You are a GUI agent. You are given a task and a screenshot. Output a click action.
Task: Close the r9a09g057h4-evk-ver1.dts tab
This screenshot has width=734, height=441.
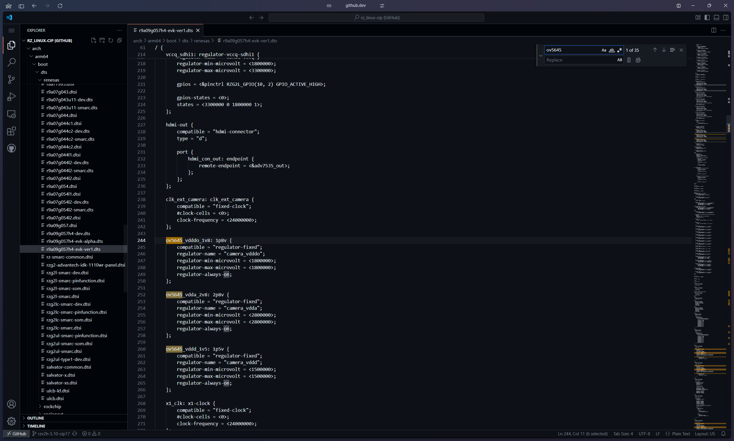pyautogui.click(x=198, y=30)
